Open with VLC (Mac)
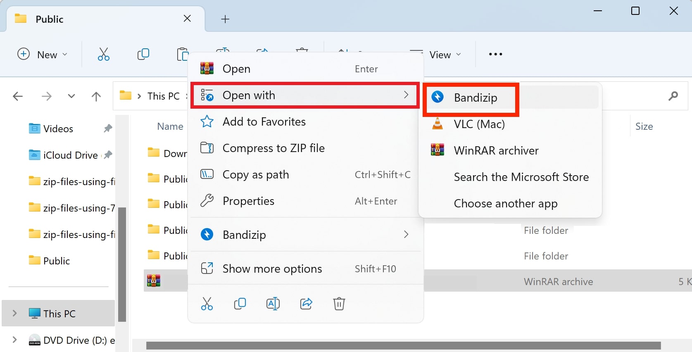Viewport: 692px width, 352px height. (x=511, y=124)
